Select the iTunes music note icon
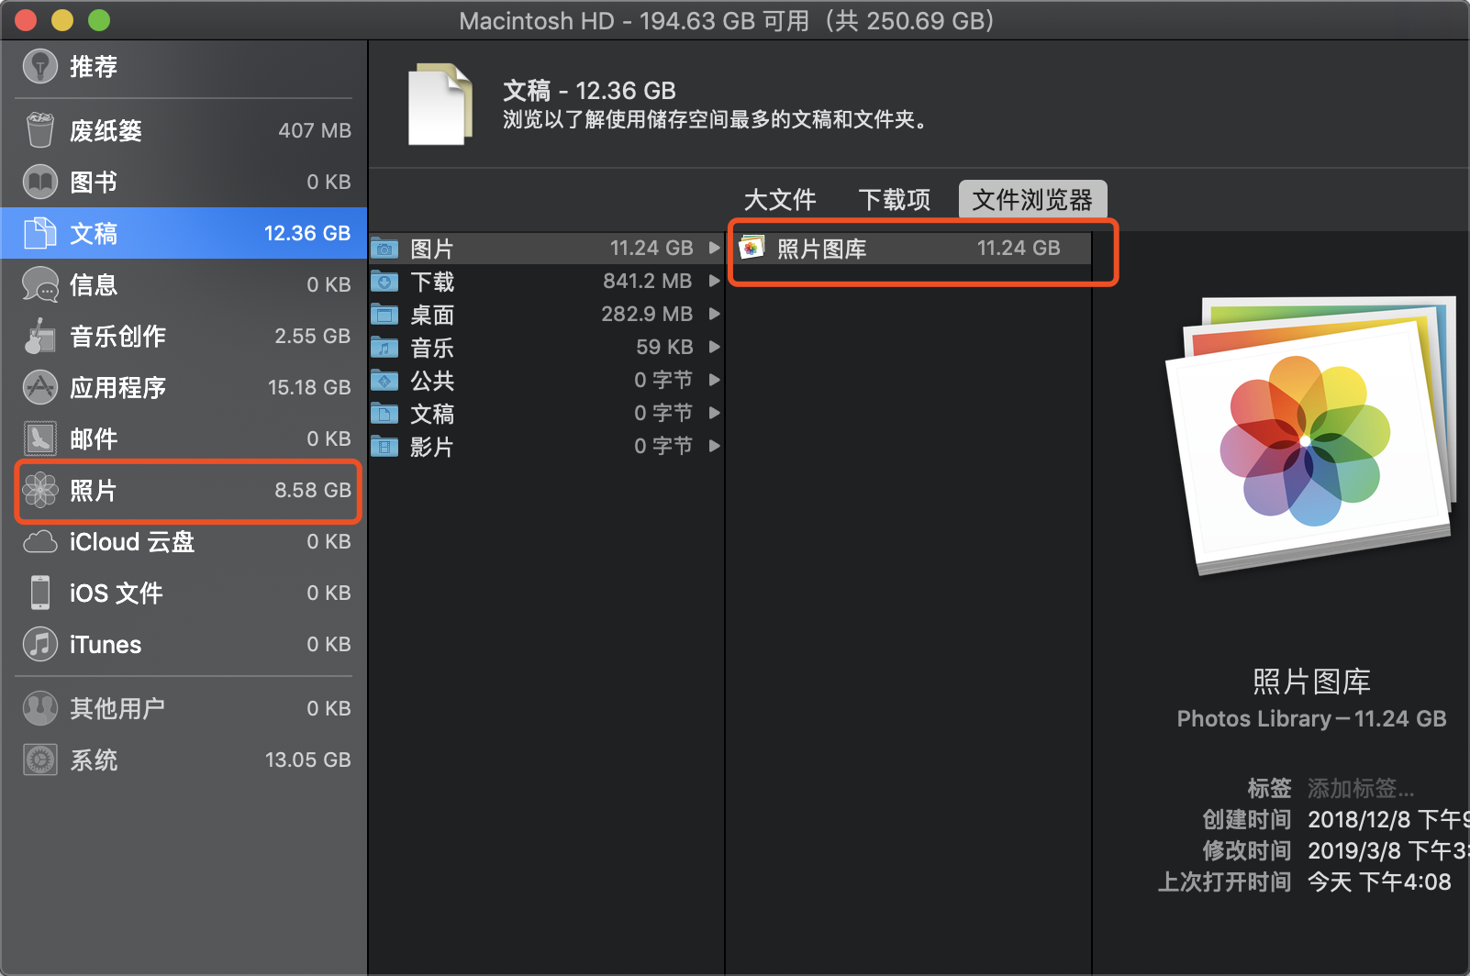Image resolution: width=1470 pixels, height=976 pixels. tap(39, 644)
